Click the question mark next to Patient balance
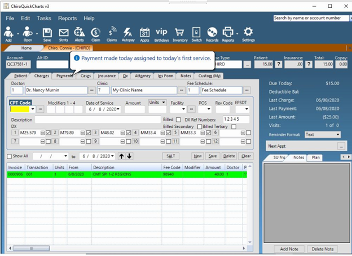Image resolution: width=352 pixels, height=256 pixels. click(x=279, y=64)
